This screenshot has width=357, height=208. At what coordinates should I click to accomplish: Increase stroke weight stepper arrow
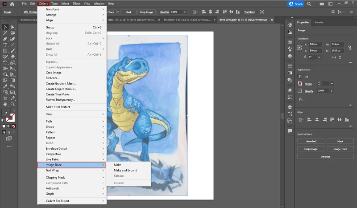(x=319, y=82)
